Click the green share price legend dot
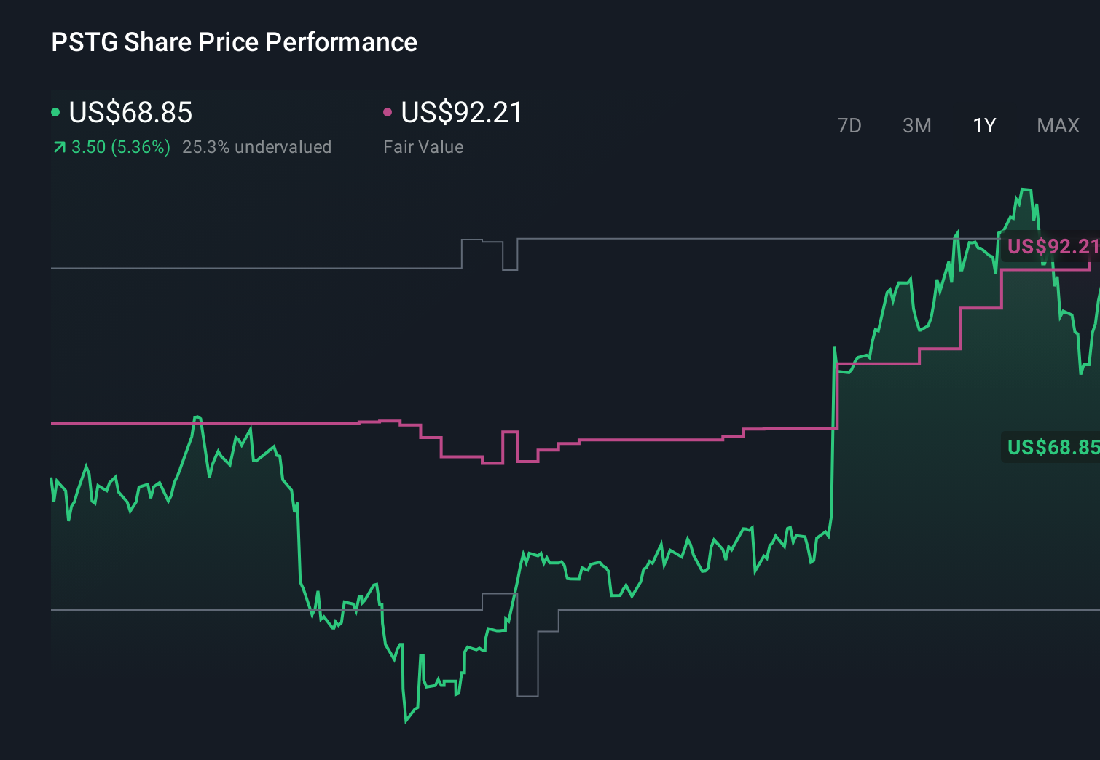 tap(55, 111)
